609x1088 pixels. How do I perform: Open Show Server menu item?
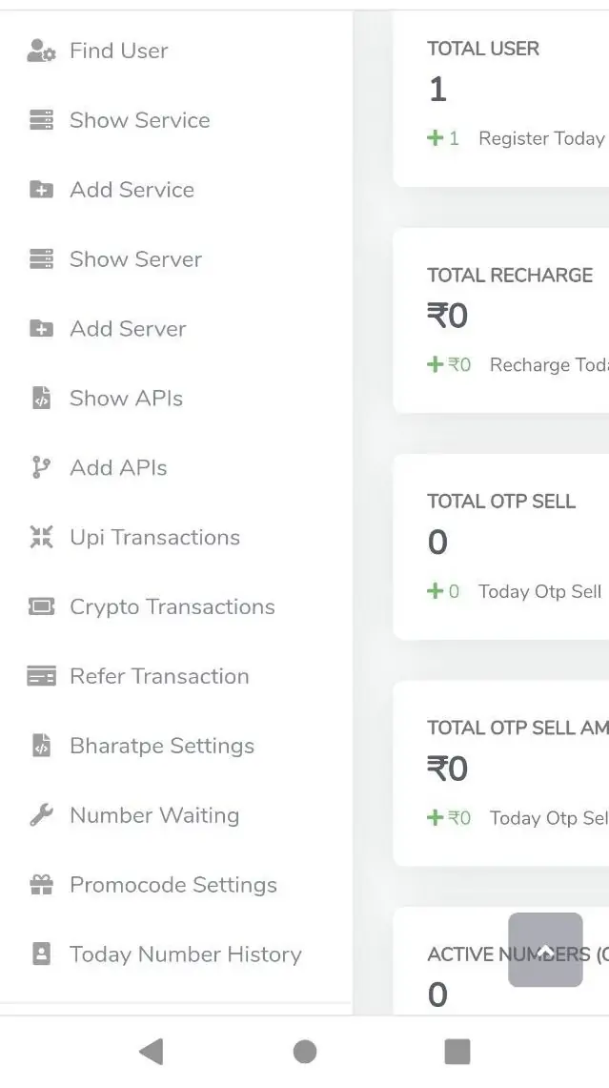pyautogui.click(x=135, y=259)
